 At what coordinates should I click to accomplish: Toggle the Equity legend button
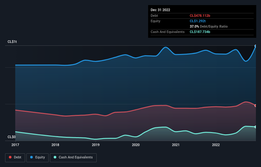click(x=38, y=157)
